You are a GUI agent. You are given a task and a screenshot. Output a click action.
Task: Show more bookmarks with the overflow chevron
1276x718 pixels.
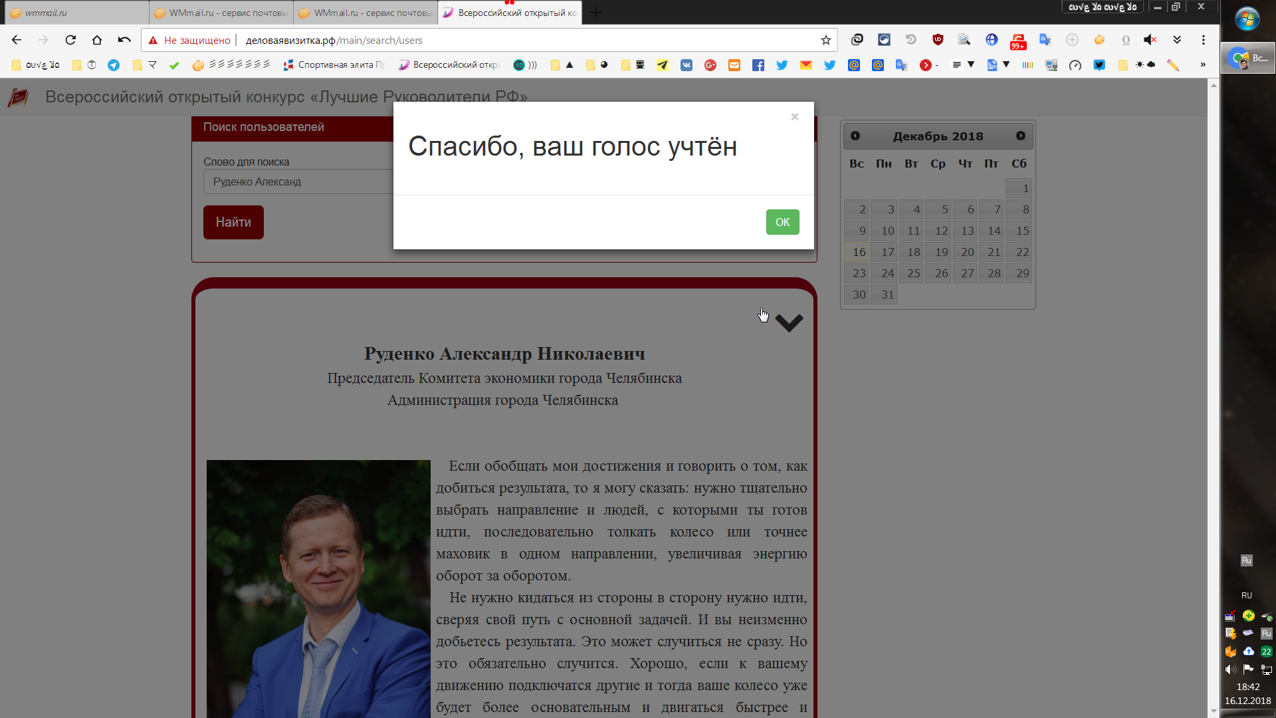point(1203,65)
